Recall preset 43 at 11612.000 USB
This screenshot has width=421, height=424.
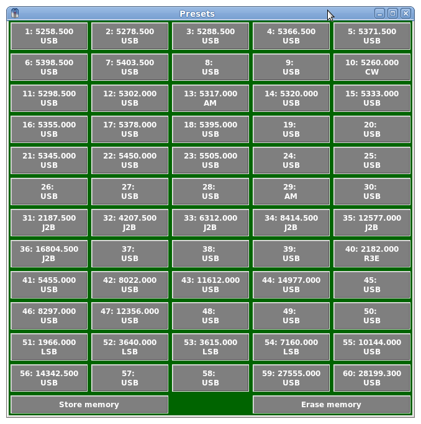coord(210,285)
